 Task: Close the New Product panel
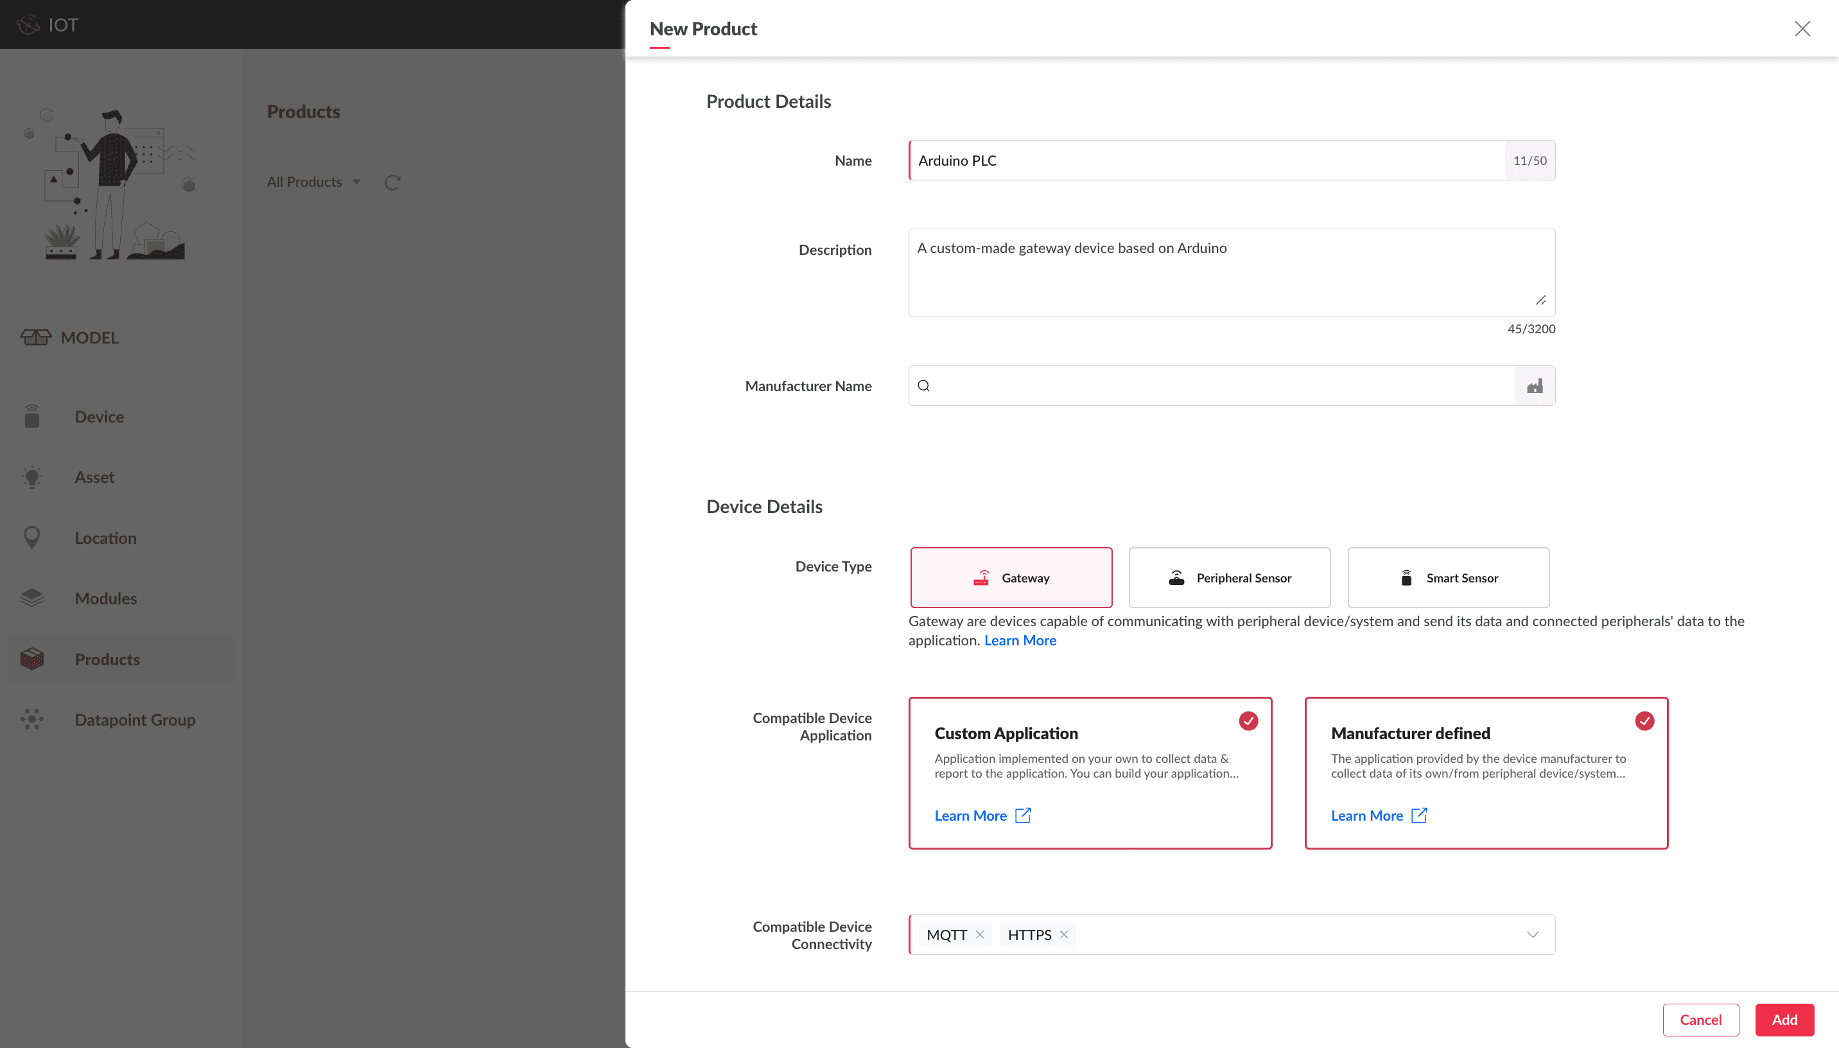click(x=1802, y=29)
